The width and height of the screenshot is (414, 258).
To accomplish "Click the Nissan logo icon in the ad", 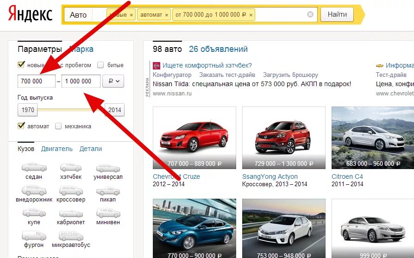I will point(157,65).
